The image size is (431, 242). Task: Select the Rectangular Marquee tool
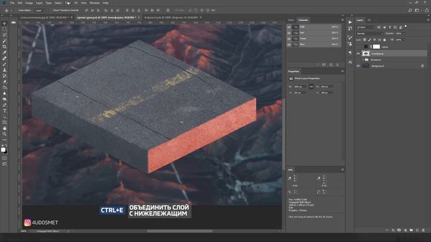[x=4, y=29]
